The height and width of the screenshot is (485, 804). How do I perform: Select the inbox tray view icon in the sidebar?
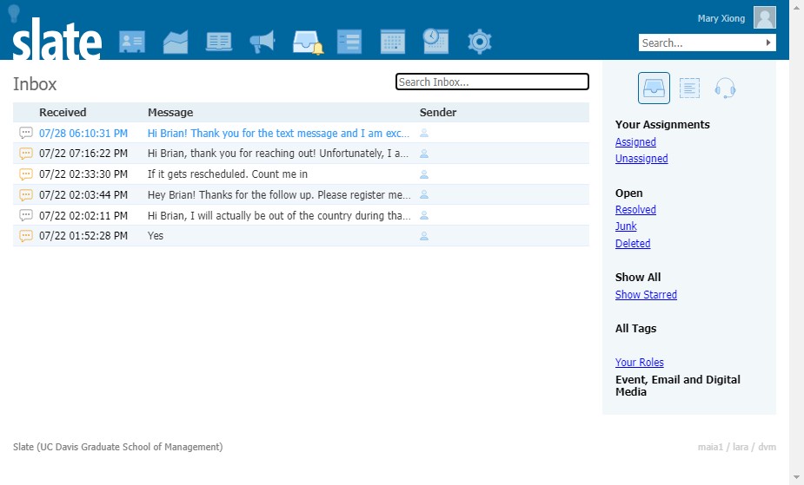tap(654, 88)
